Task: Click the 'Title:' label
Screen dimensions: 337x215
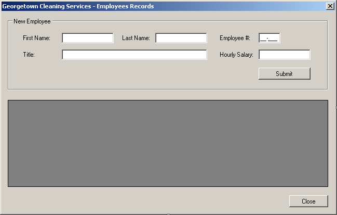Action: [29, 55]
